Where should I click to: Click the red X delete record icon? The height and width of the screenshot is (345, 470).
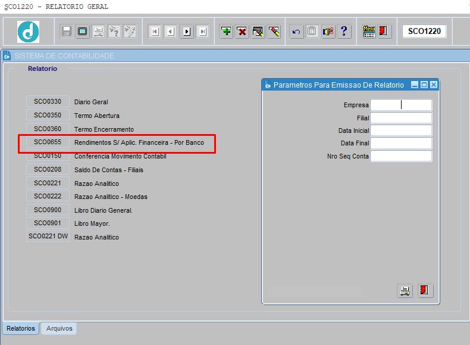tap(242, 31)
